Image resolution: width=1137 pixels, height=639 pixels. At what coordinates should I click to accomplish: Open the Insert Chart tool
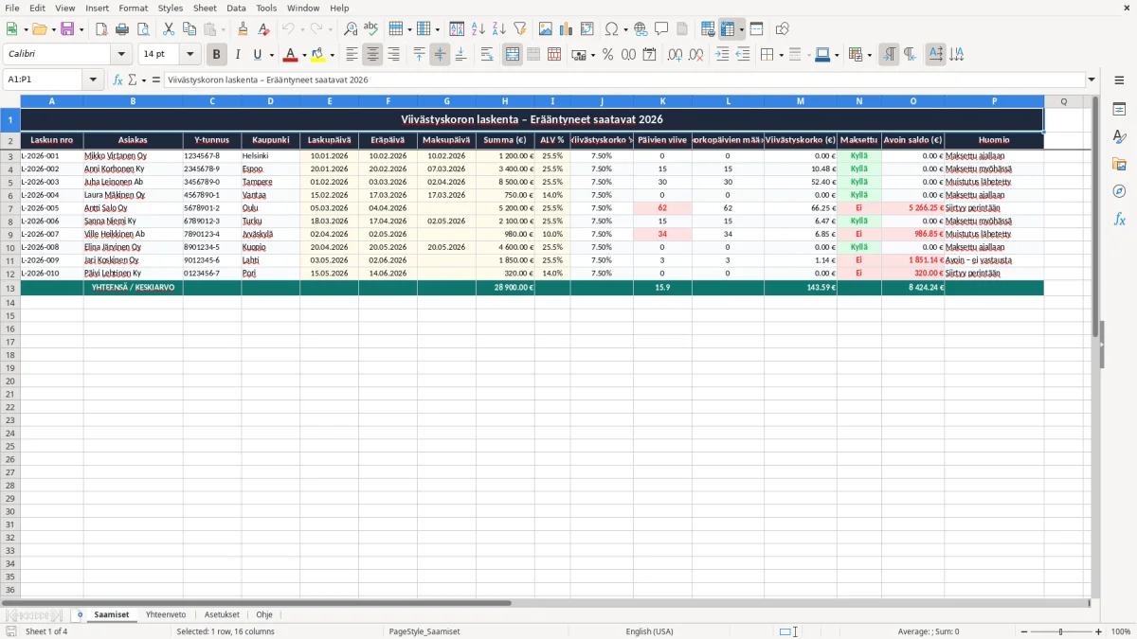click(567, 29)
